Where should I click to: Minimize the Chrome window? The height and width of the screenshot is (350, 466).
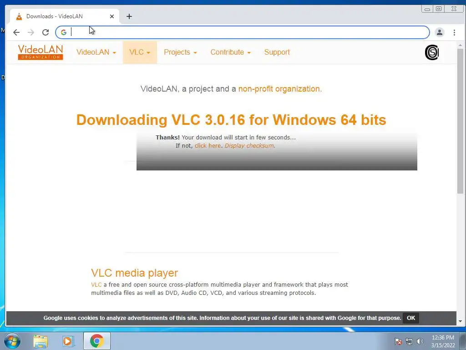427,9
